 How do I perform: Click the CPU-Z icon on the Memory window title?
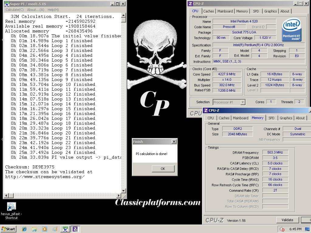[206, 110]
